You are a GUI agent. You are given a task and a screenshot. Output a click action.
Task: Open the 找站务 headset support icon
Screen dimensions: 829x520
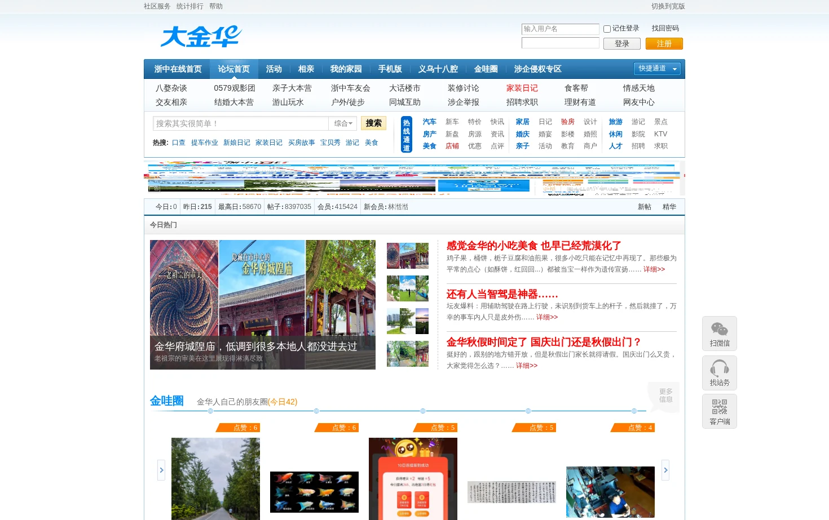720,373
